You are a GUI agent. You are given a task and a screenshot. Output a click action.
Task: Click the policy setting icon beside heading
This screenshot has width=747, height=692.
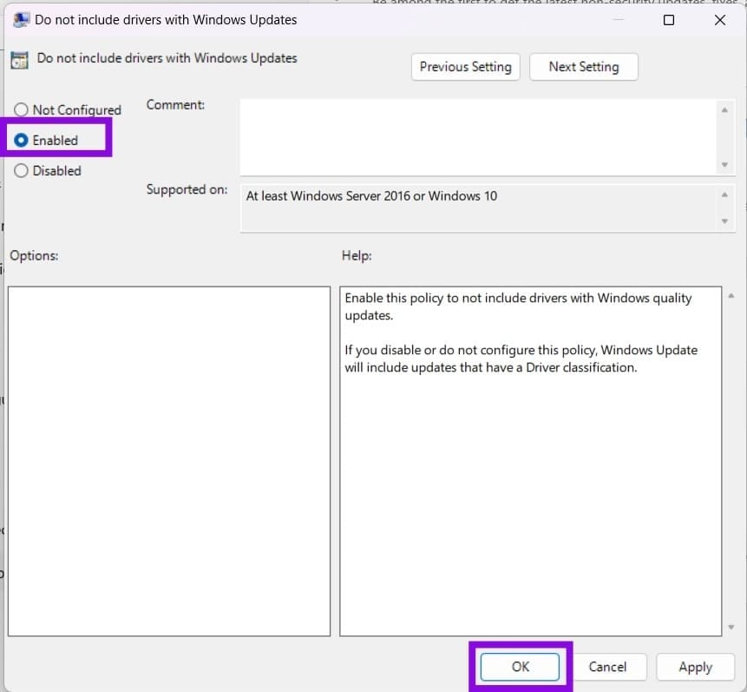[20, 60]
